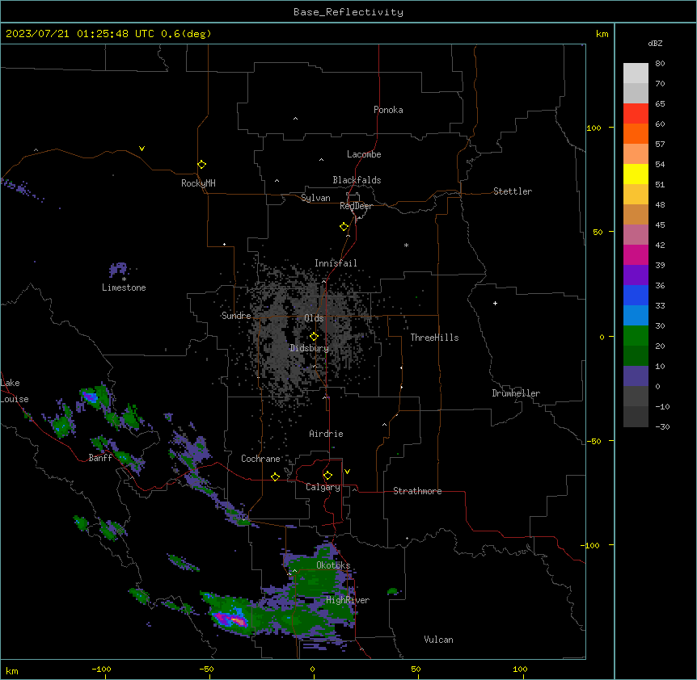The width and height of the screenshot is (697, 680).
Task: Click the yellow marker beside Calgary label
Action: point(327,476)
